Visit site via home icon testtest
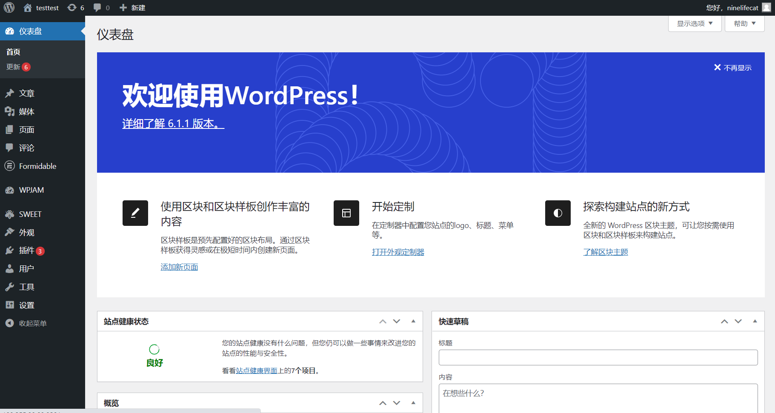 pyautogui.click(x=28, y=8)
